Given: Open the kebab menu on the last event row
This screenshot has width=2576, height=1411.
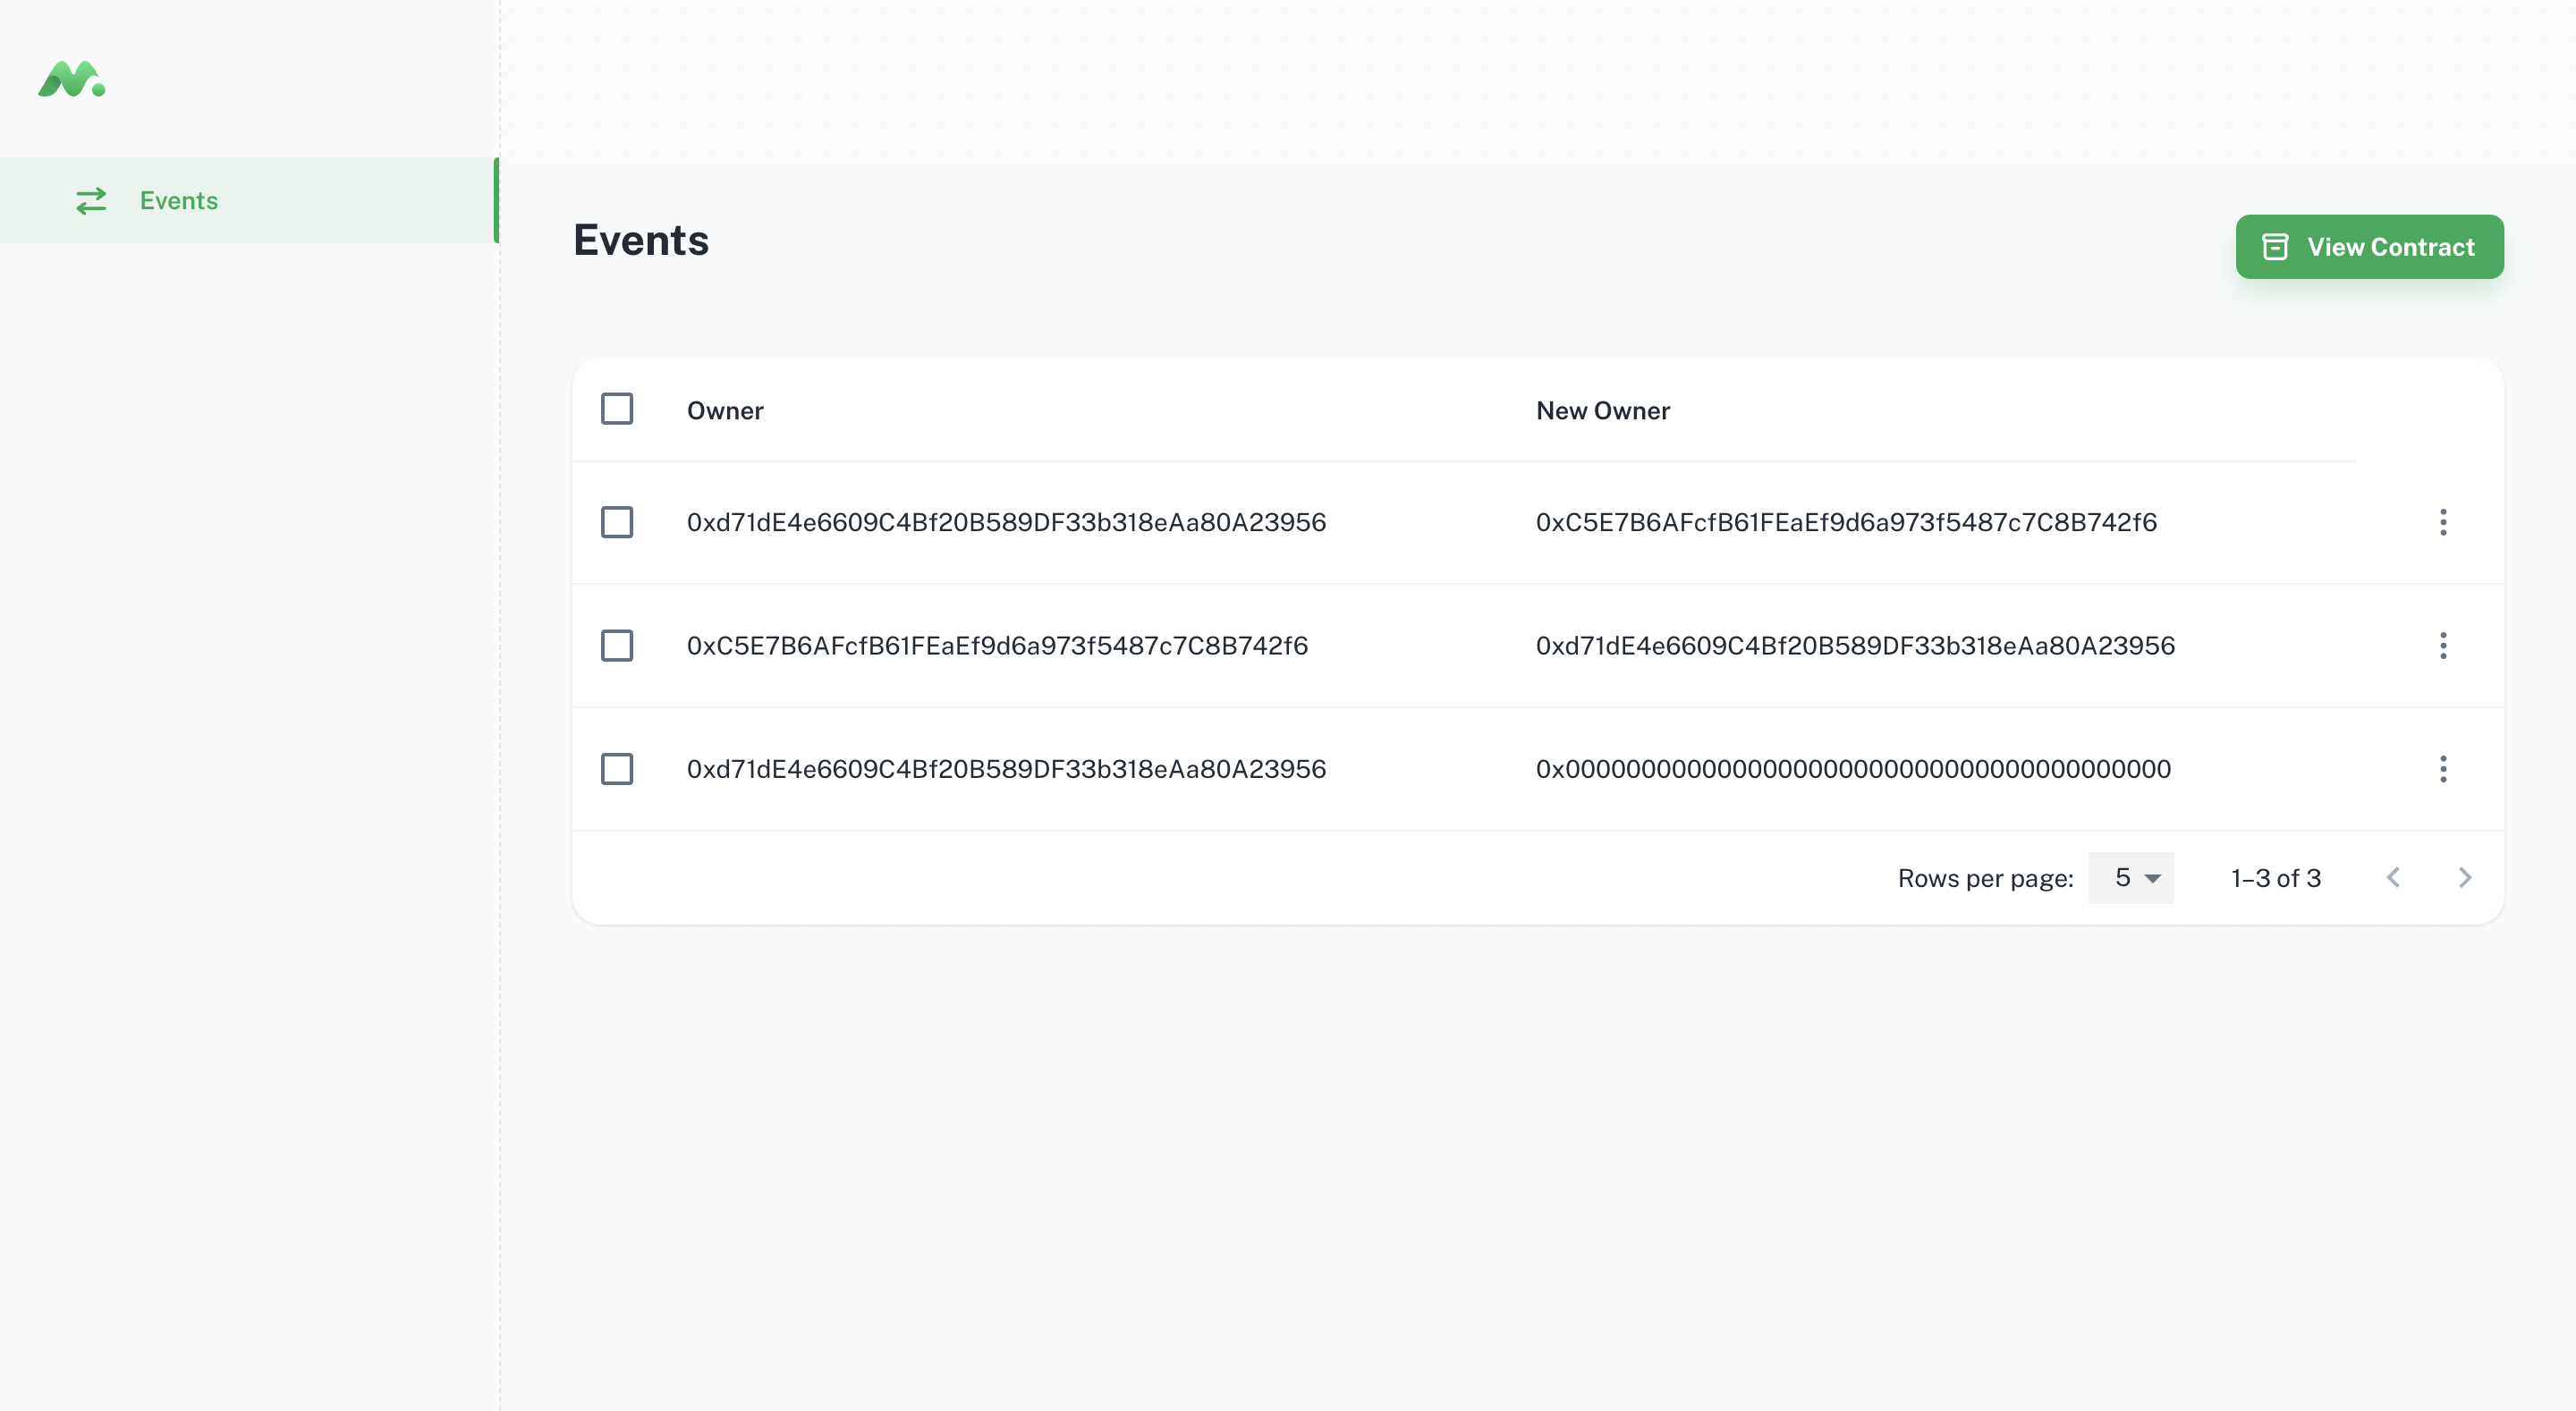Looking at the screenshot, I should (2444, 769).
